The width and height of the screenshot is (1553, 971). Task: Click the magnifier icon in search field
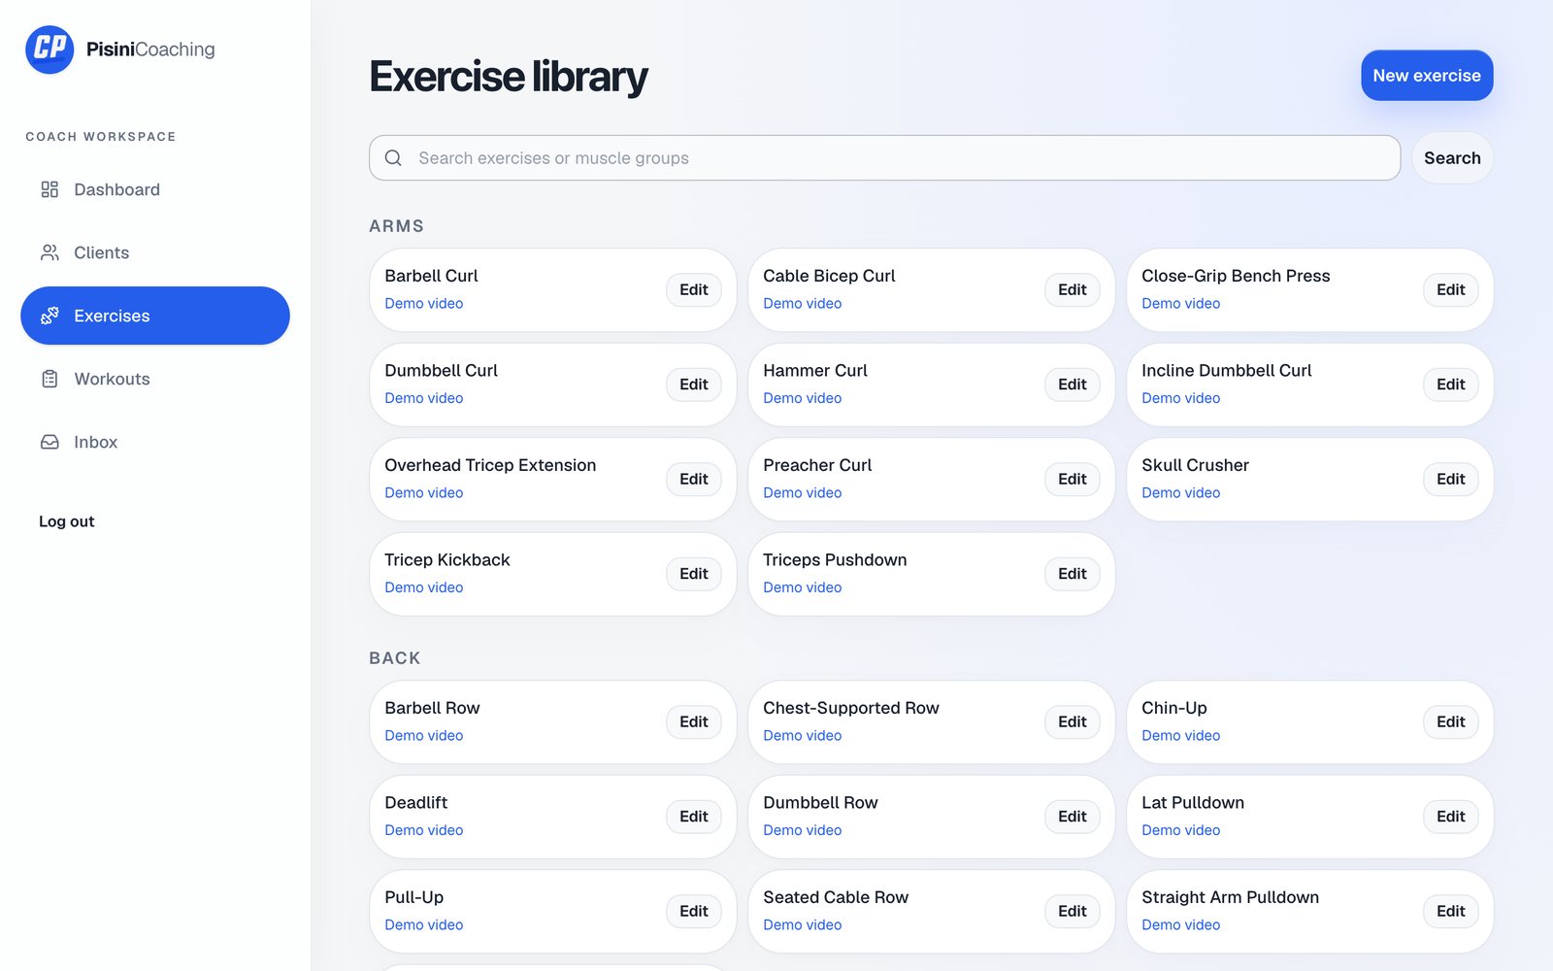[393, 158]
